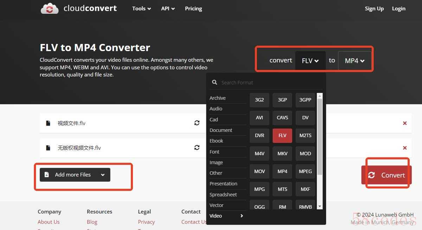Open the API dropdown menu
This screenshot has width=422, height=230.
tap(168, 8)
